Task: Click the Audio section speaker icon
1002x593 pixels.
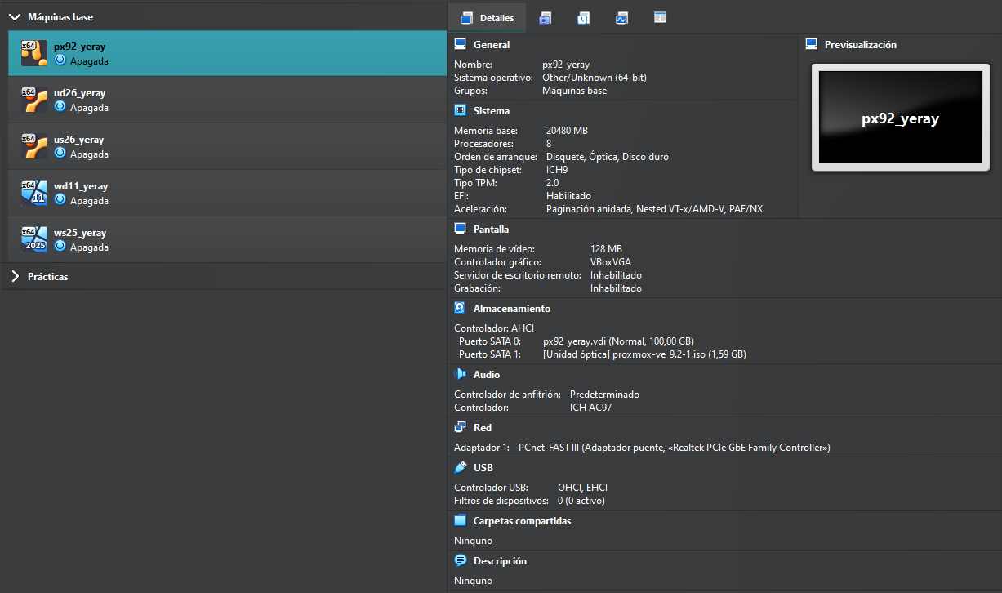Action: pyautogui.click(x=460, y=374)
